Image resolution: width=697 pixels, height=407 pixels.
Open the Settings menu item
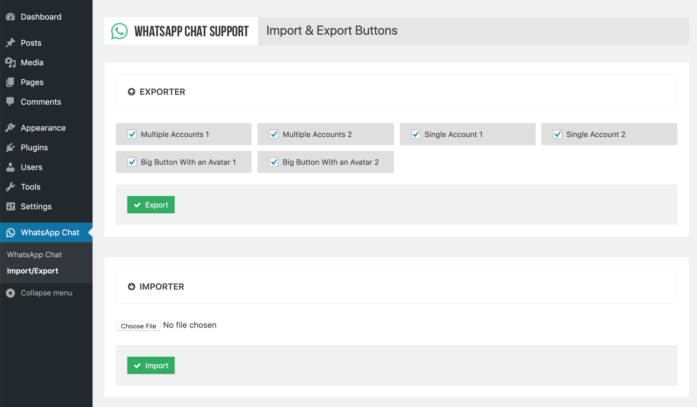[46, 206]
